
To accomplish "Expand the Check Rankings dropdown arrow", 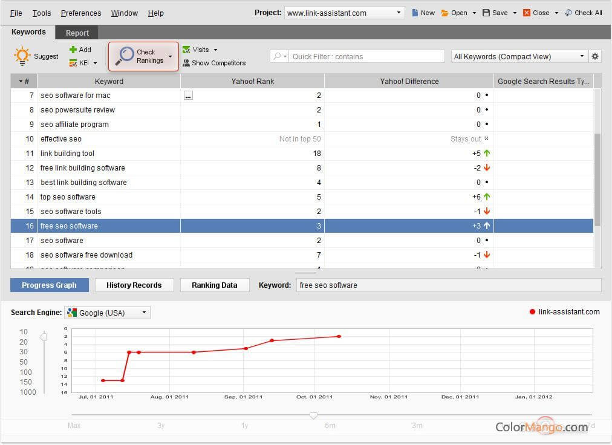I will tap(170, 56).
